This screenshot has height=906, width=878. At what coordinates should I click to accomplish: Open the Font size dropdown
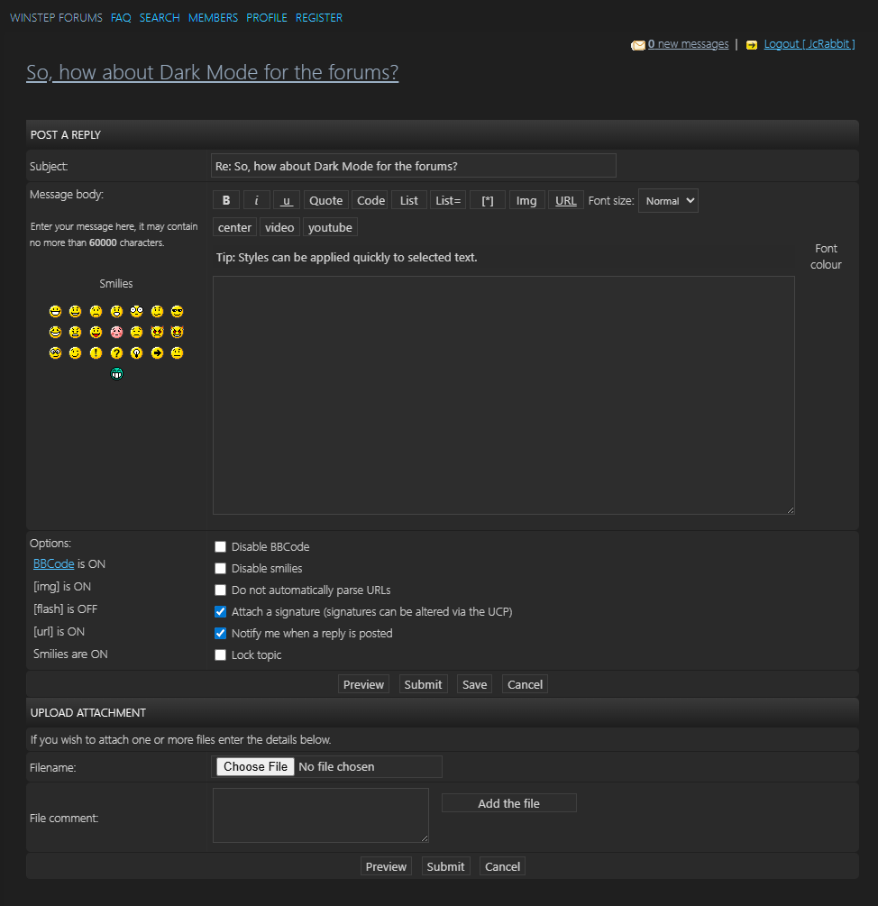(x=668, y=201)
